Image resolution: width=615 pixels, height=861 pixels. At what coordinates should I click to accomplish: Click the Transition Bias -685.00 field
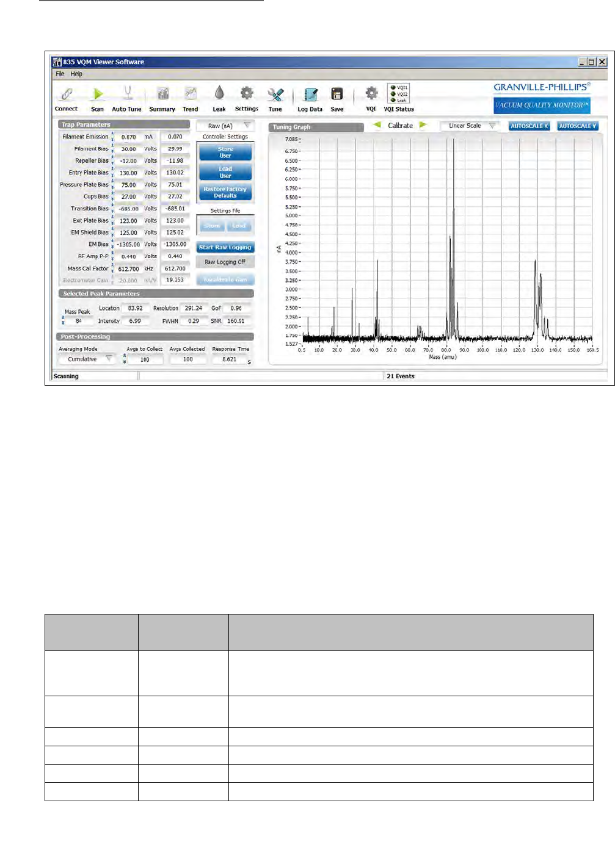coord(128,209)
